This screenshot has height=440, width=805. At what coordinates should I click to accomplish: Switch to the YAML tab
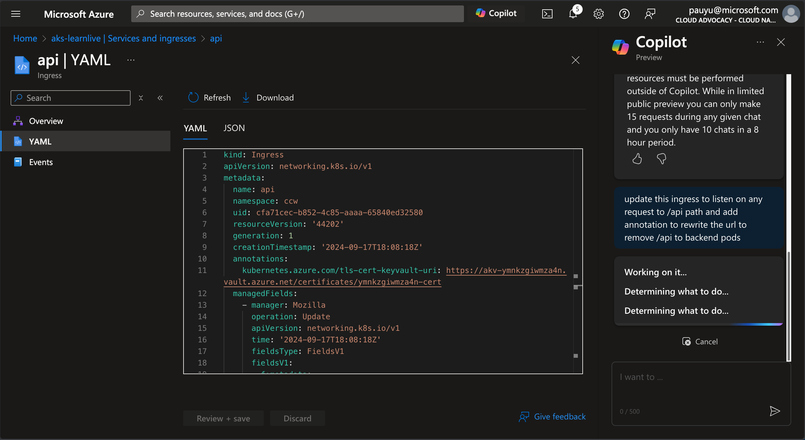(195, 128)
